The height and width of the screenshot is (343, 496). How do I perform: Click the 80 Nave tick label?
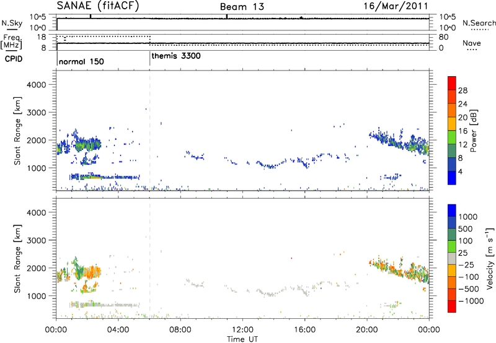click(x=443, y=37)
